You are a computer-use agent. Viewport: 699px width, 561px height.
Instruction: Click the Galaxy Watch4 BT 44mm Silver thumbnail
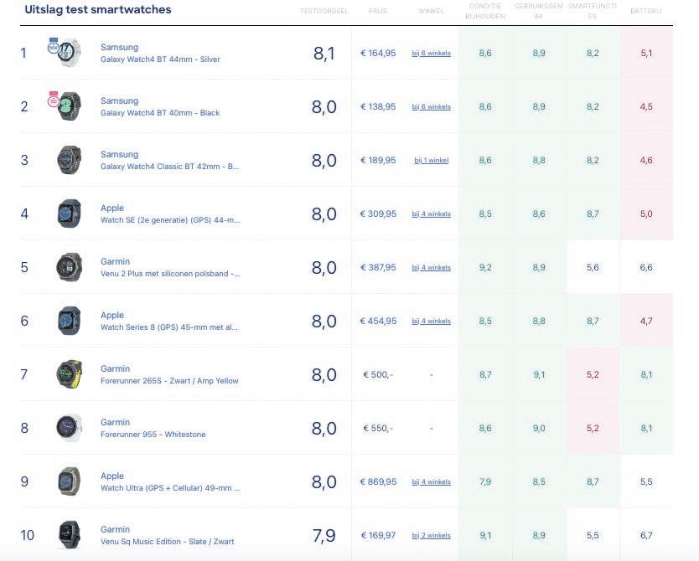pos(67,53)
